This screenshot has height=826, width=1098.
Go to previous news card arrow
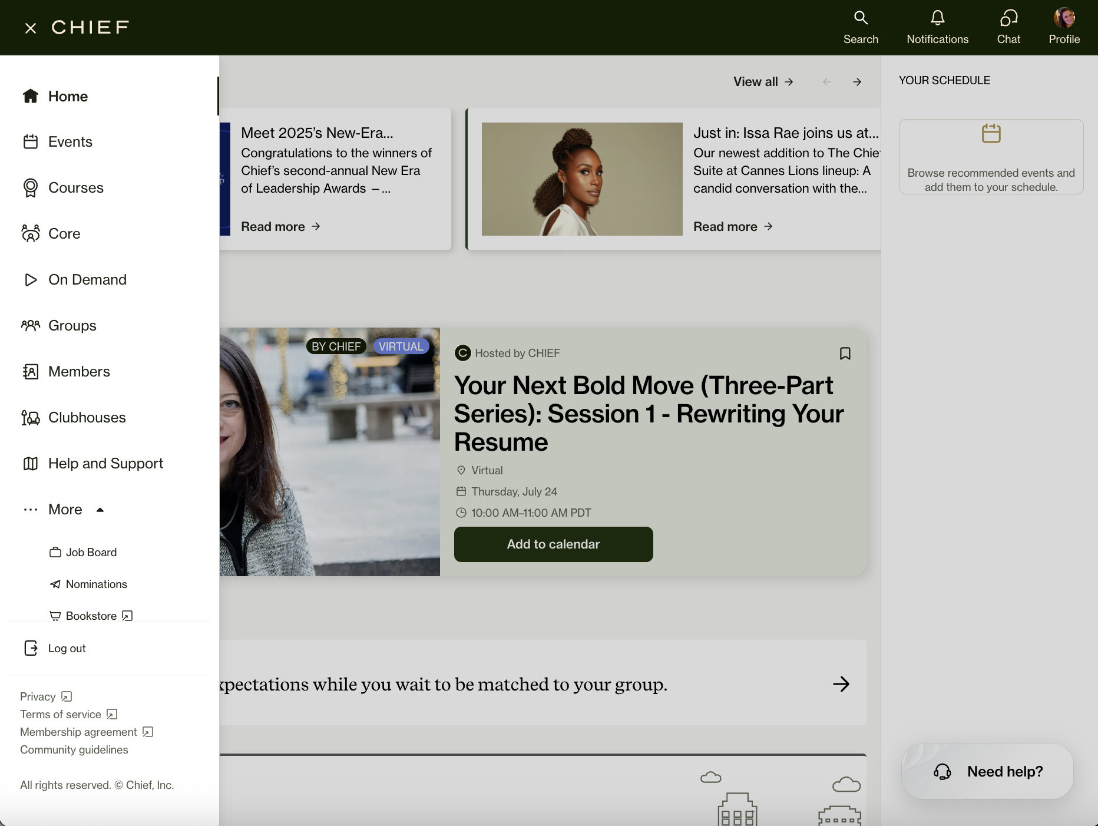tap(827, 82)
